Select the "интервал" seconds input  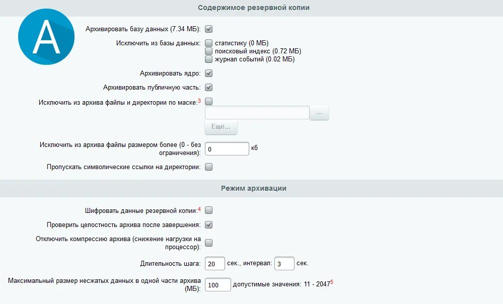click(284, 264)
